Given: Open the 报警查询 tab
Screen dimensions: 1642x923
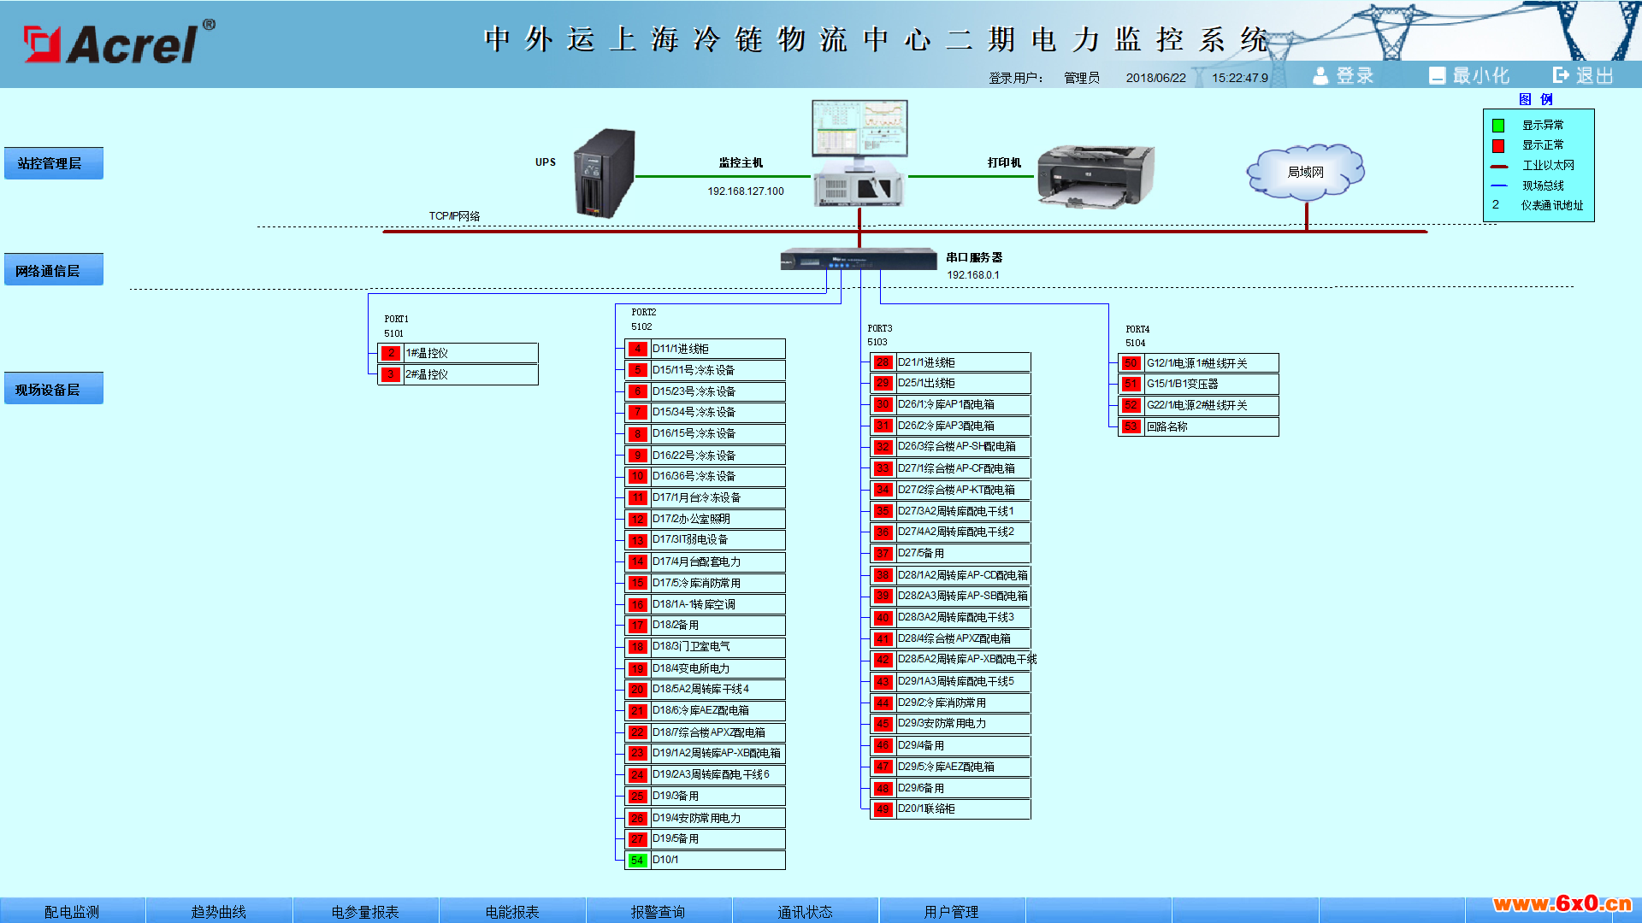Looking at the screenshot, I should coord(659,911).
